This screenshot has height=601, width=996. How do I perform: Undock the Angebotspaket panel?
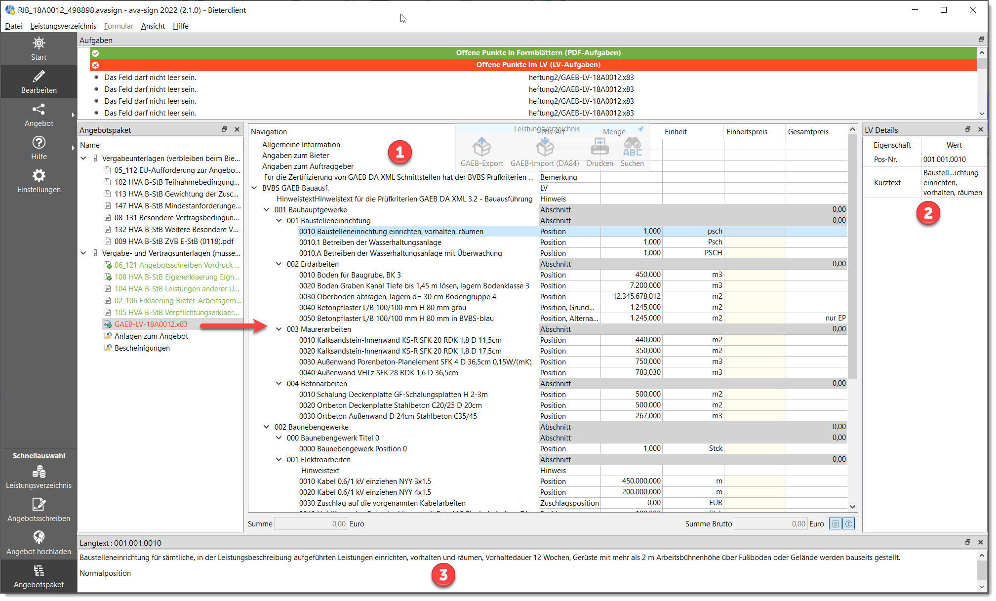(x=224, y=129)
